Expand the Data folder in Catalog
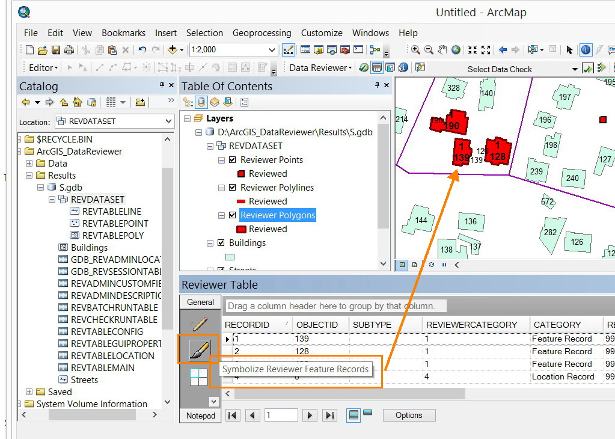 click(x=29, y=163)
